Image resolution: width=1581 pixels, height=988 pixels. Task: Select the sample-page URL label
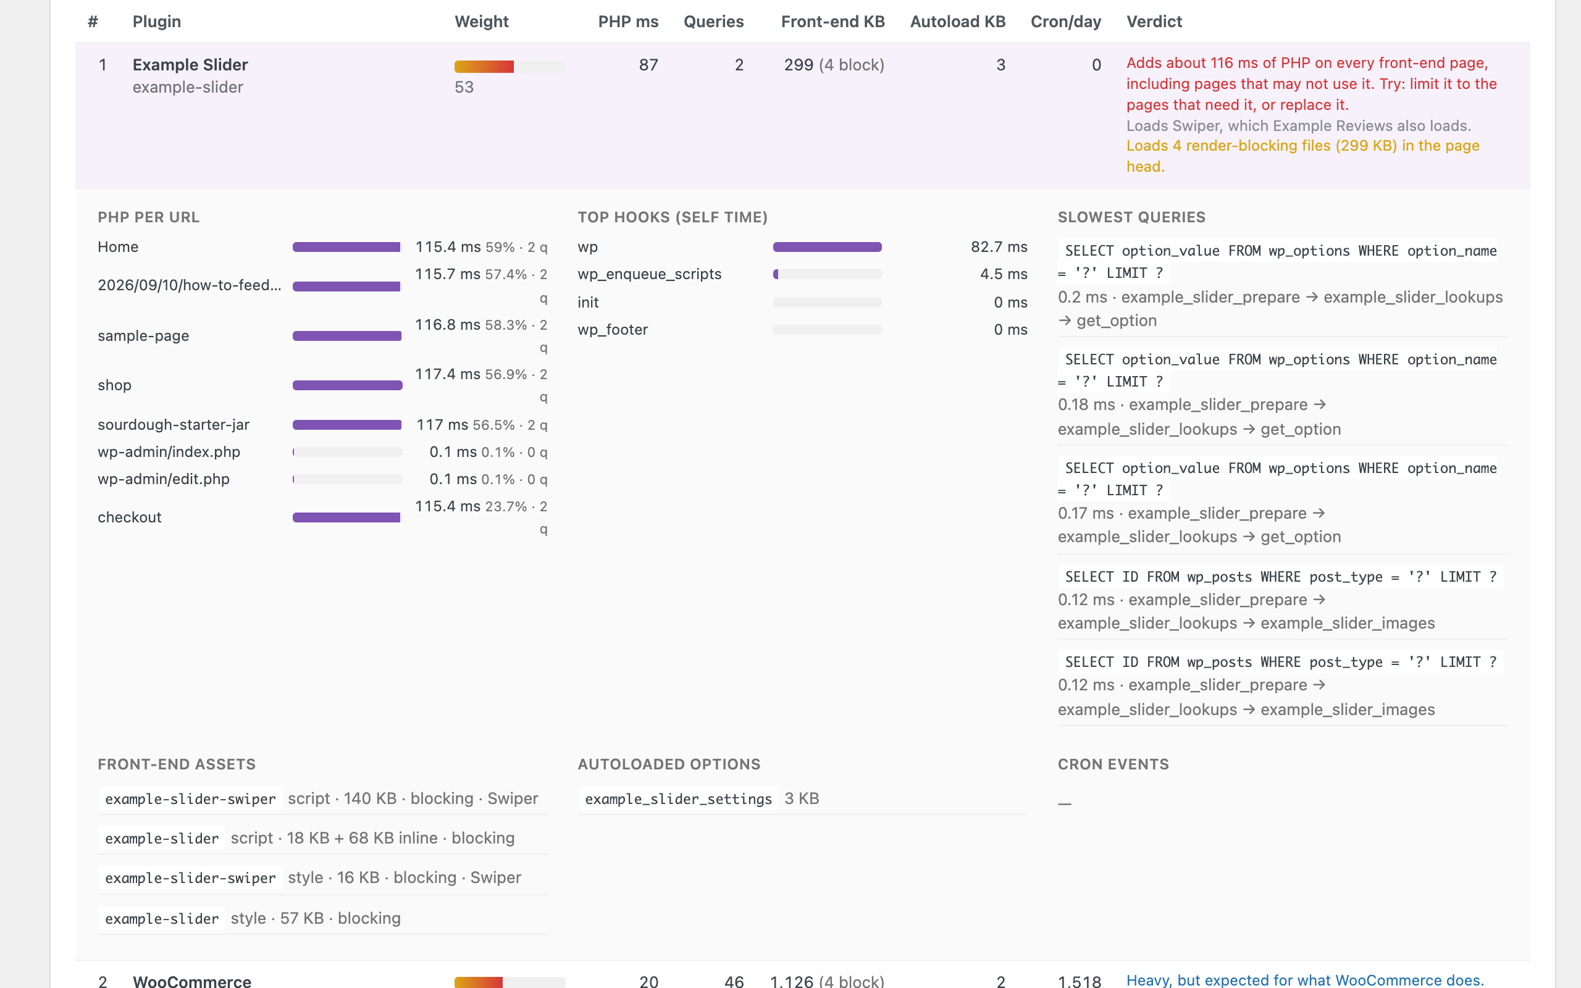click(x=144, y=336)
